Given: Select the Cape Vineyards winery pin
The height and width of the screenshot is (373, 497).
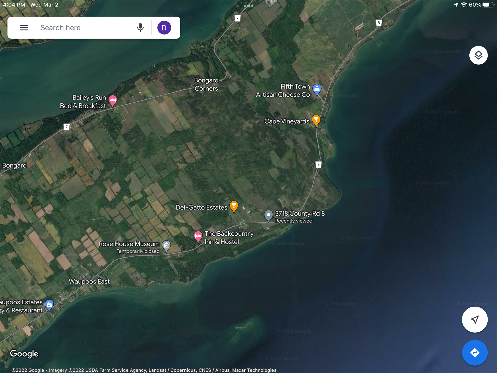Looking at the screenshot, I should click(x=316, y=120).
